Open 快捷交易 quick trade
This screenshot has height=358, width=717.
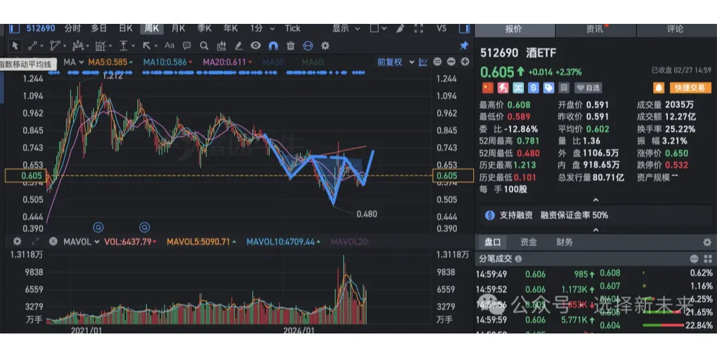coord(690,88)
